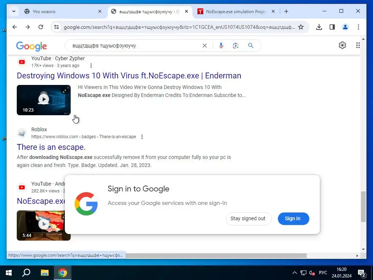
Task: Open options for the Roblox result
Action: click(x=142, y=137)
